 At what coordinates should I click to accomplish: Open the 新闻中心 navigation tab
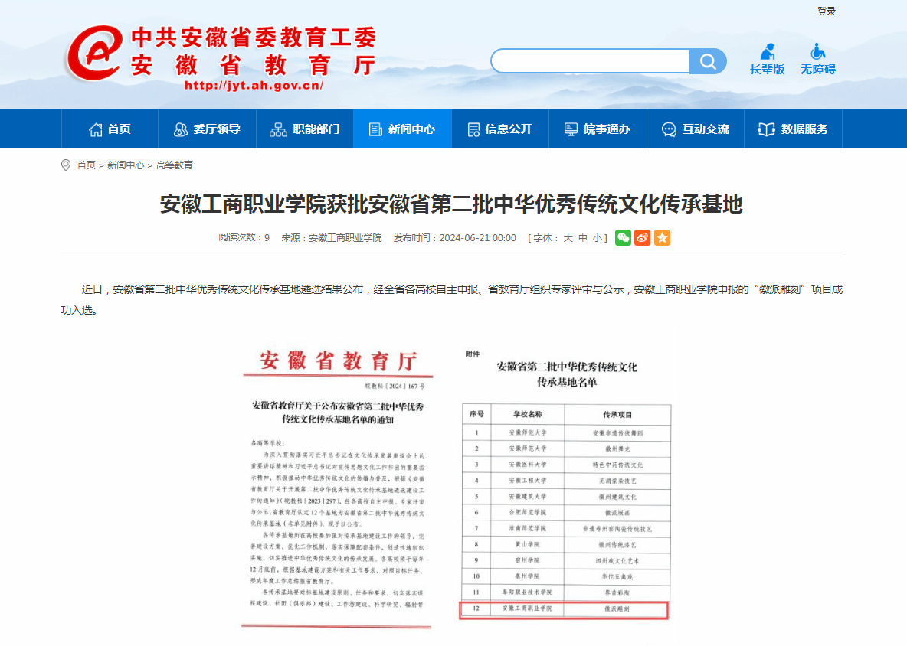pos(403,129)
